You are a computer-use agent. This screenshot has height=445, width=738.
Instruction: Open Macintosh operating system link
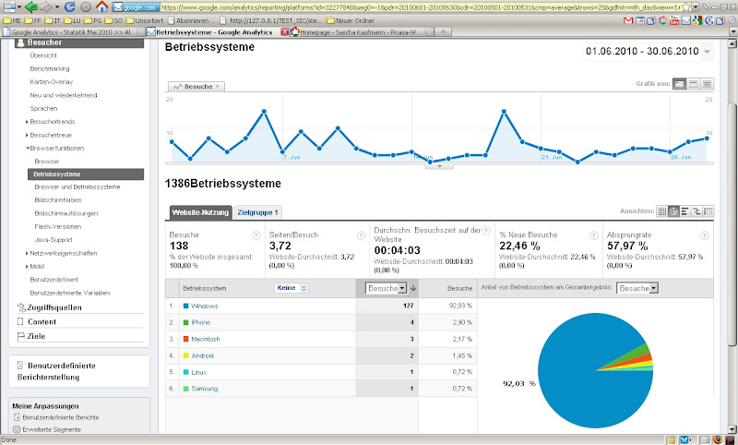206,339
